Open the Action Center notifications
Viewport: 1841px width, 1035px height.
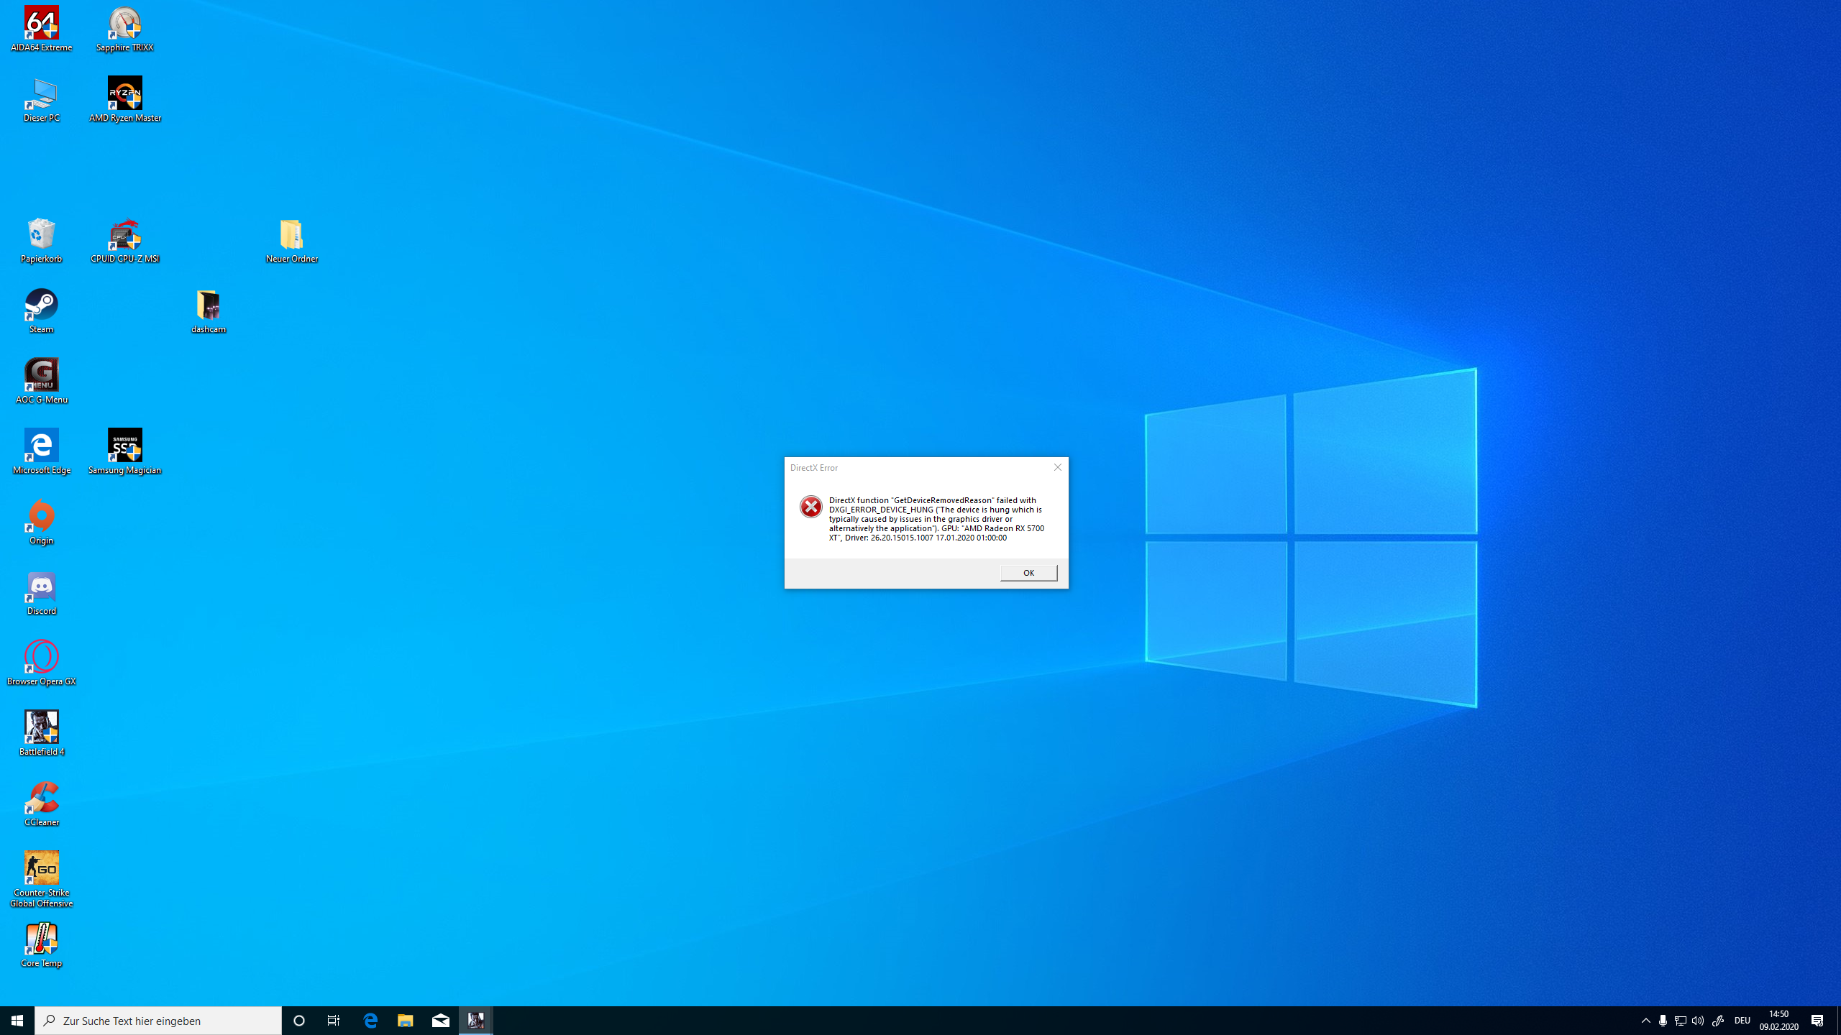coord(1817,1021)
